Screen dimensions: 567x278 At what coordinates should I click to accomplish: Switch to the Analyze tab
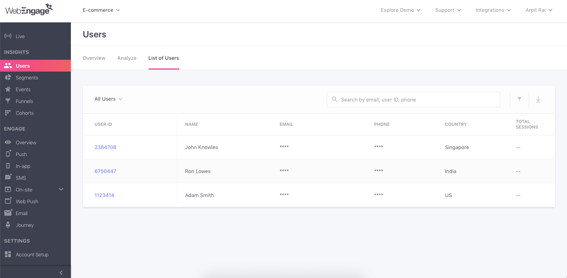pos(127,58)
